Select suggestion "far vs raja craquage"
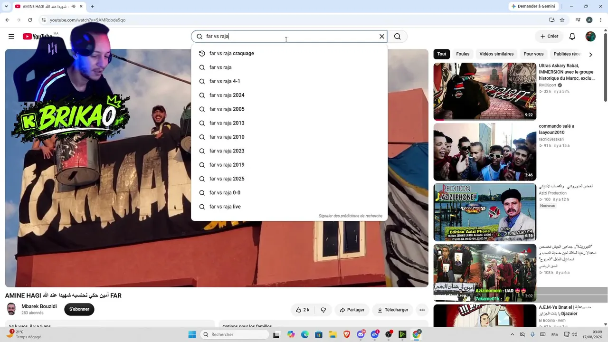 tap(289, 53)
